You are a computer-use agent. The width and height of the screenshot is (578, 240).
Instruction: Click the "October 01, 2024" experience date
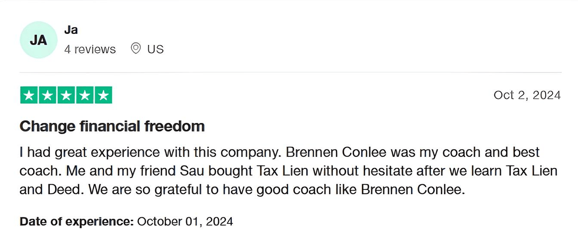(185, 222)
